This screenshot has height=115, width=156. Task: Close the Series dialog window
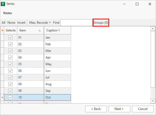150,4
